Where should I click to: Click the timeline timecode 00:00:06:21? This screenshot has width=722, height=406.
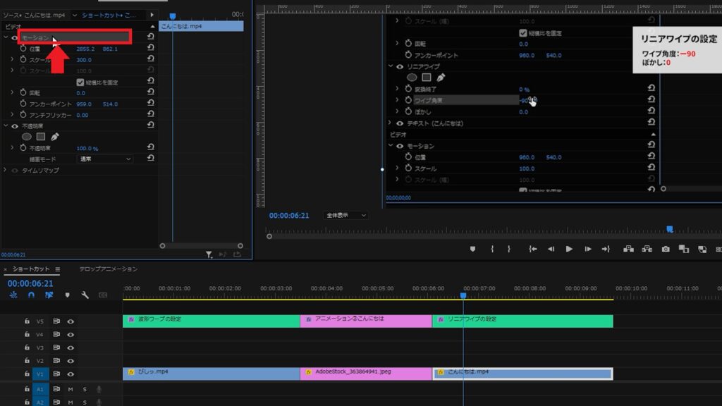click(30, 283)
